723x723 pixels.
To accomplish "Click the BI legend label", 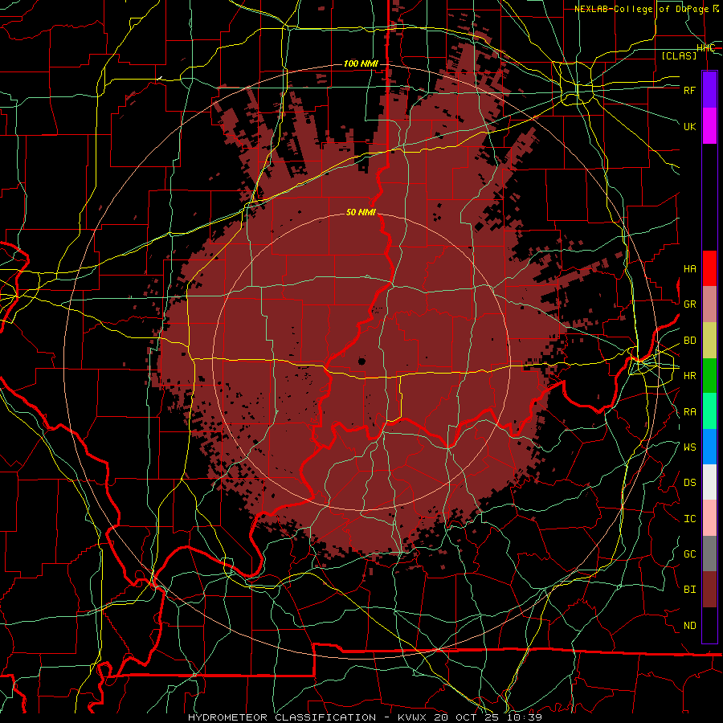I will click(690, 590).
